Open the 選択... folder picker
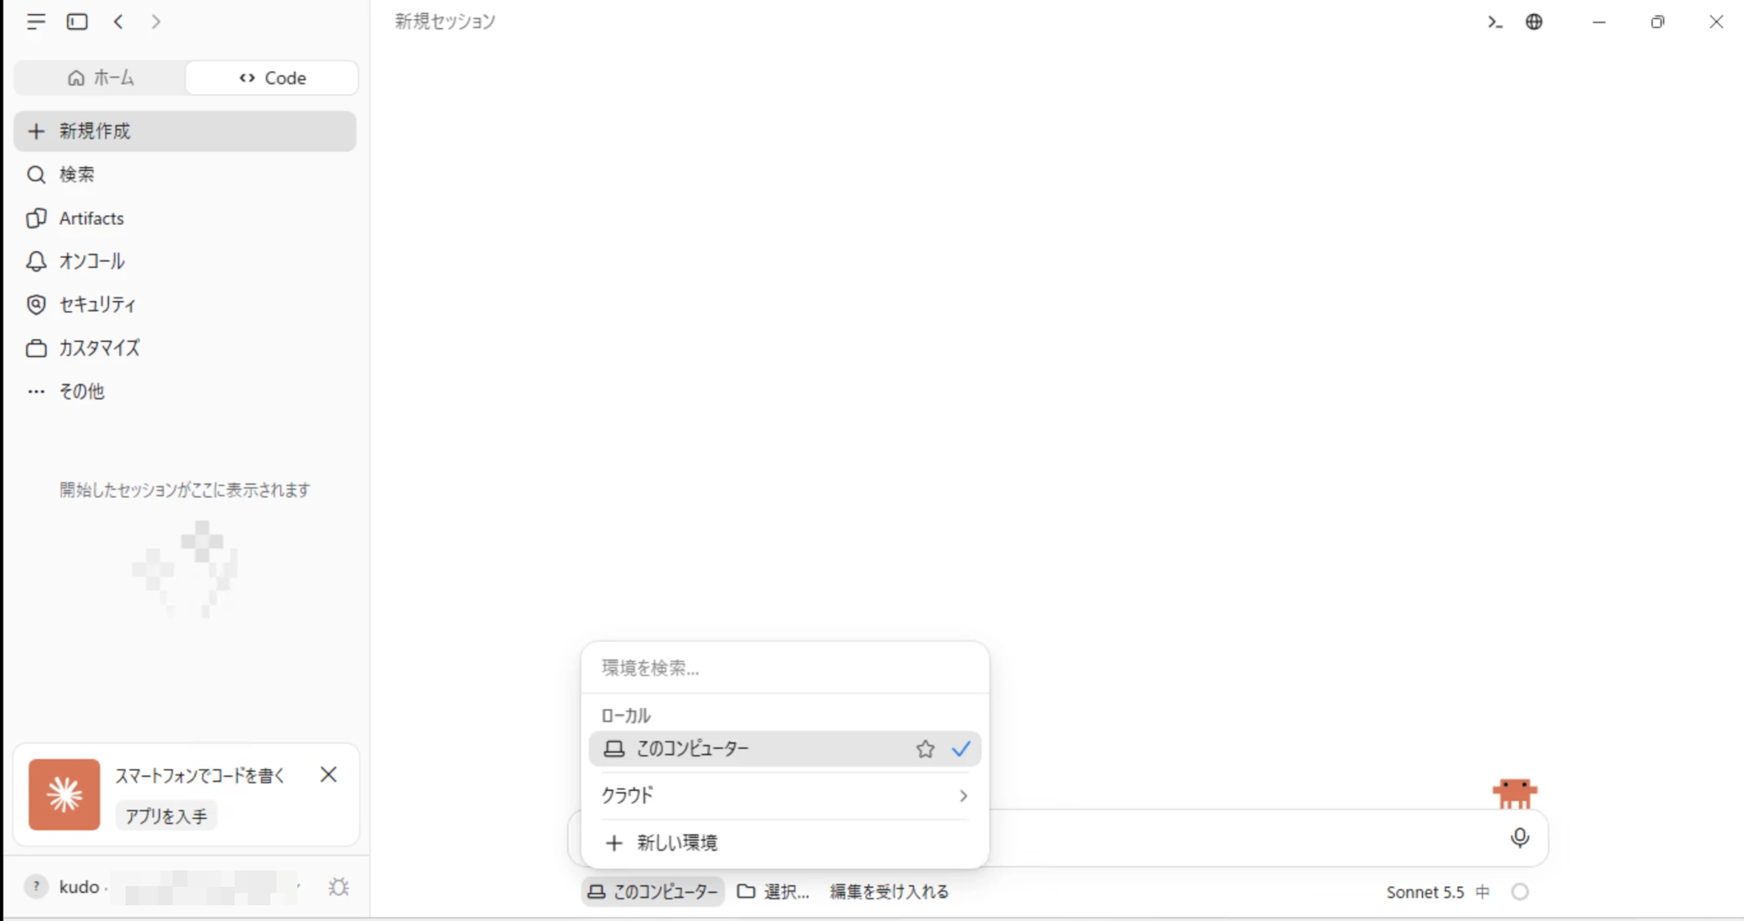Viewport: 1744px width, 921px height. click(773, 891)
